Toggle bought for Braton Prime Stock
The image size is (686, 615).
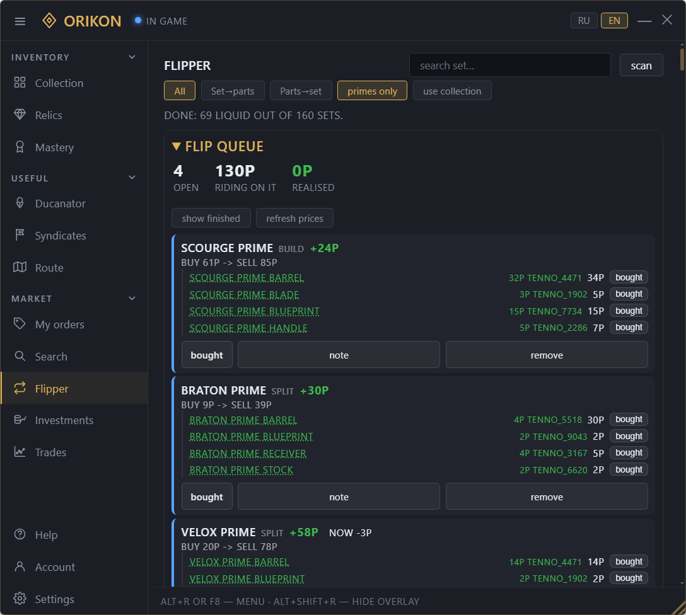click(x=629, y=469)
